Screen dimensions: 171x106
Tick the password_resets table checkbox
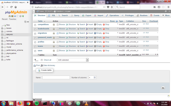click(x=35, y=38)
